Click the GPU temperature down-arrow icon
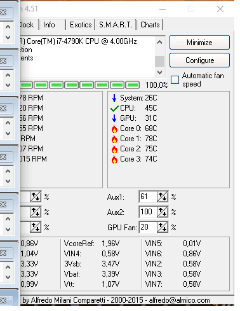Image resolution: width=240 pixels, height=311 pixels. (114, 118)
